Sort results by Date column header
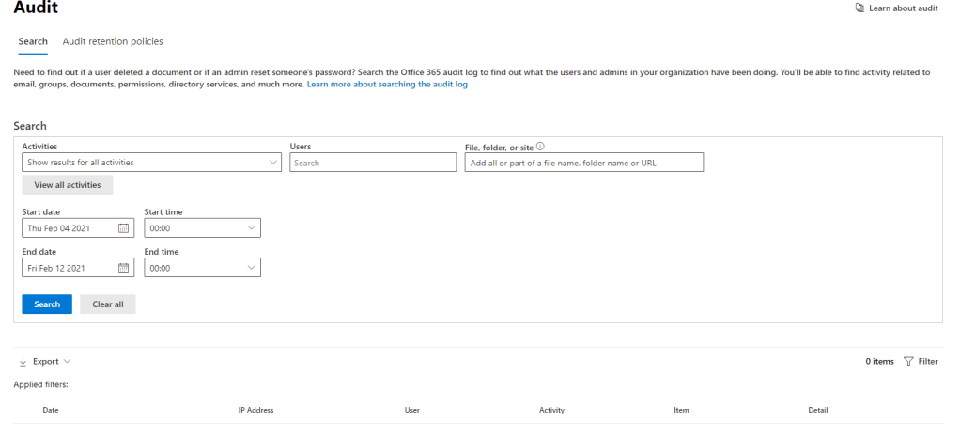This screenshot has height=437, width=960. tap(52, 410)
